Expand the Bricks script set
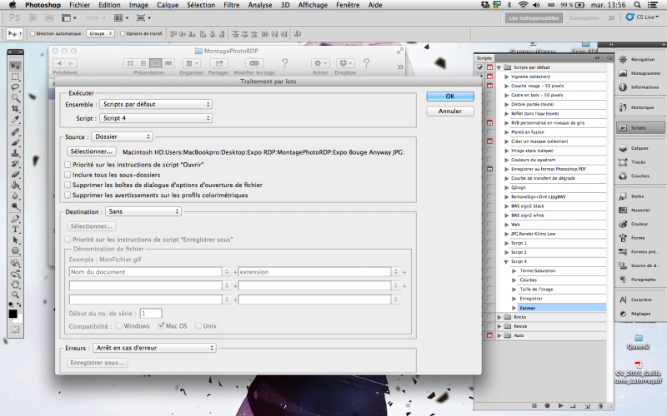The image size is (667, 416). [499, 317]
